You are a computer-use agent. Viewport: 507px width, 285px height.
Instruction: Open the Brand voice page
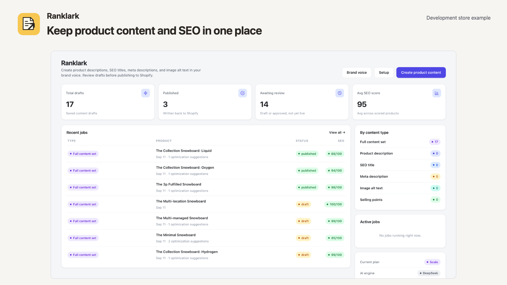tap(357, 73)
